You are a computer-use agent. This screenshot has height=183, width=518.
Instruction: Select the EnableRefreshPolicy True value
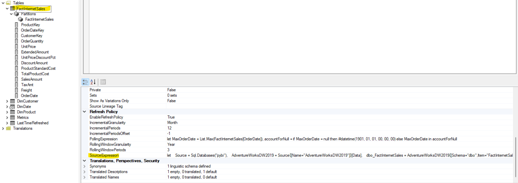point(171,117)
